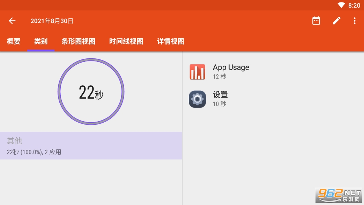Open the three-dot overflow menu
364x205 pixels.
point(354,21)
